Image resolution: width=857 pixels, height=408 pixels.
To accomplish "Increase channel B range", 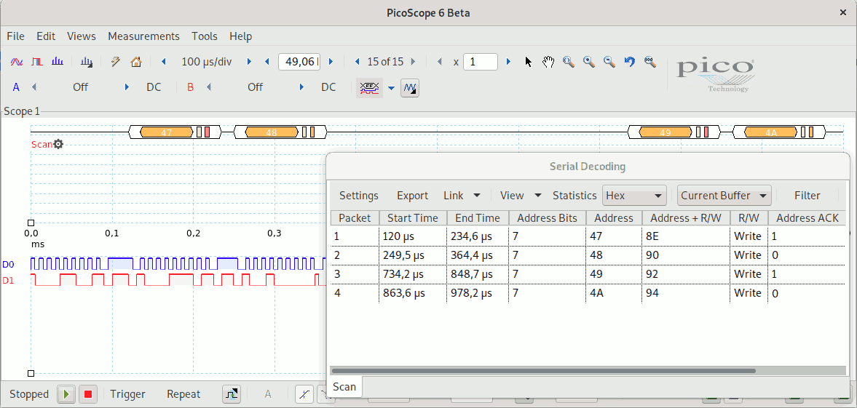I will [301, 87].
